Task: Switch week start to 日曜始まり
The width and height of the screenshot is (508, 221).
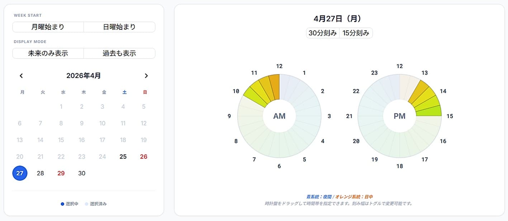Action: 119,27
